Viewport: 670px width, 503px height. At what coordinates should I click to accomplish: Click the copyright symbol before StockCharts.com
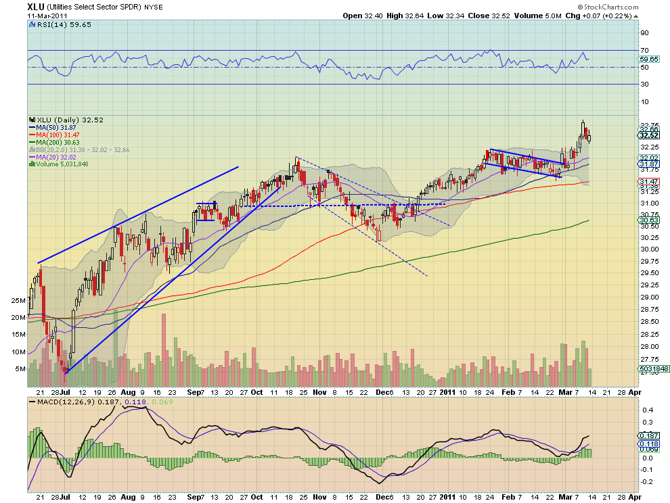click(580, 7)
